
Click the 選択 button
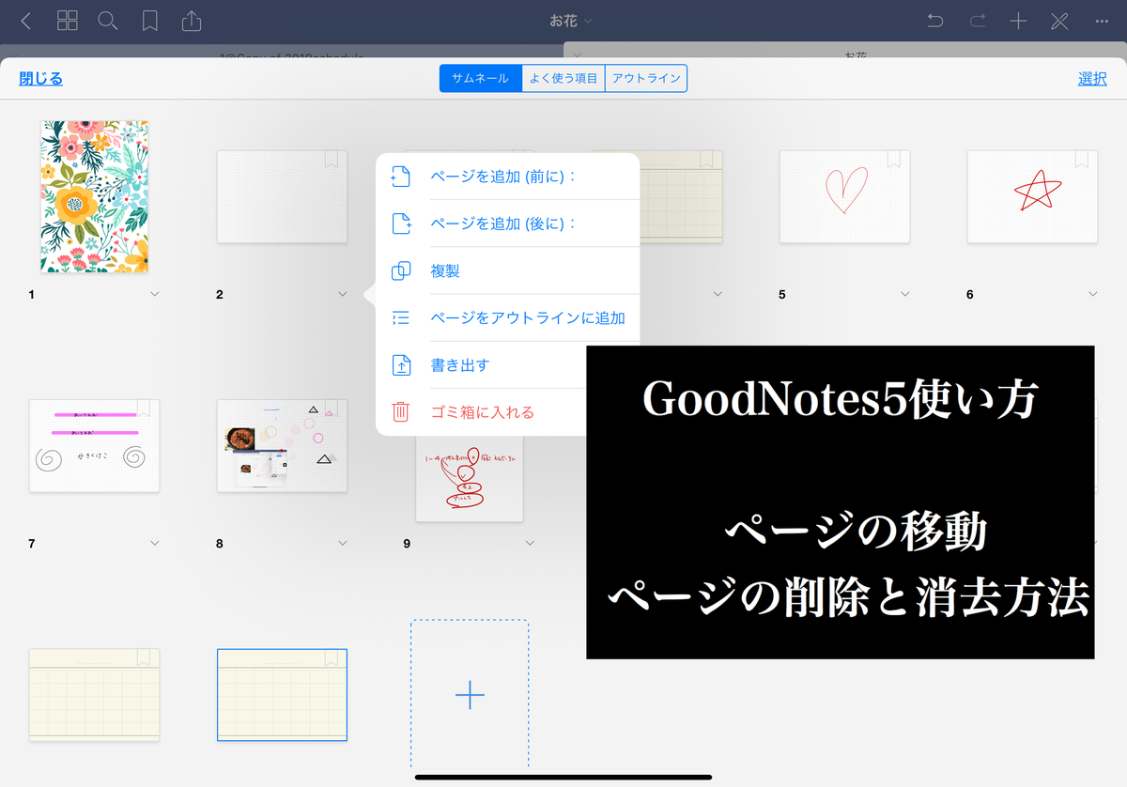(x=1092, y=79)
